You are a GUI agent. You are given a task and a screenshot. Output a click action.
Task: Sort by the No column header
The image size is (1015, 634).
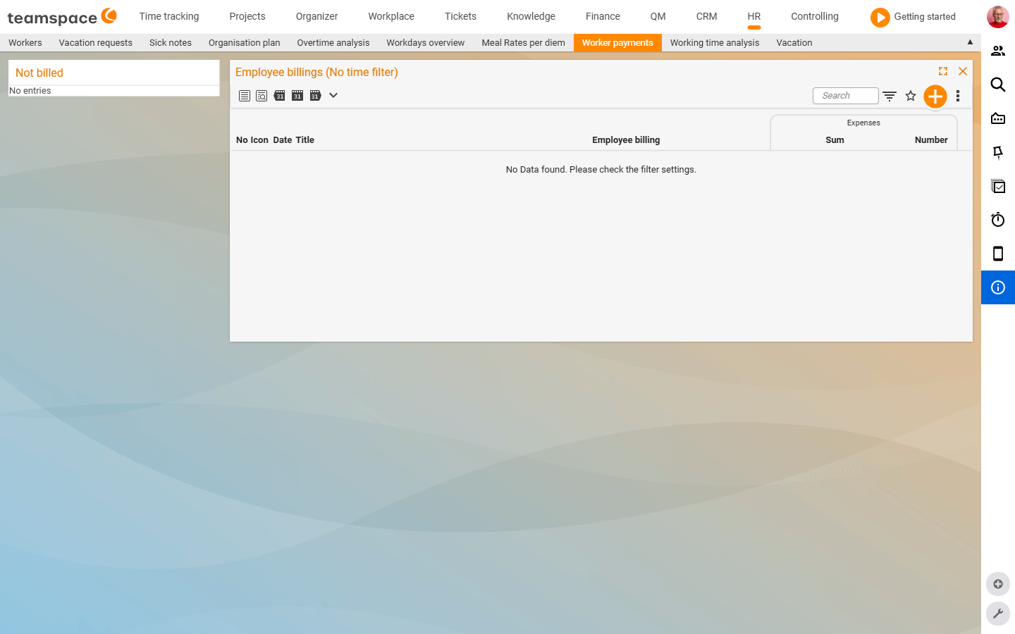(x=242, y=139)
